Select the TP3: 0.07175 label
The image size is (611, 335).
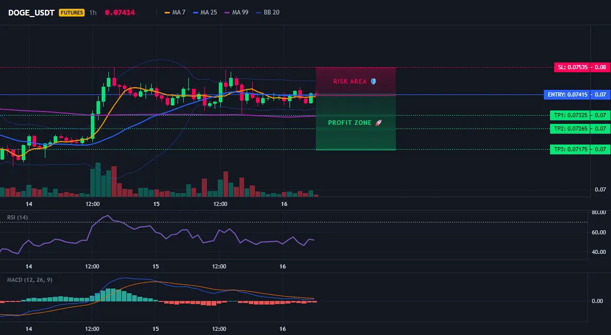pos(570,149)
